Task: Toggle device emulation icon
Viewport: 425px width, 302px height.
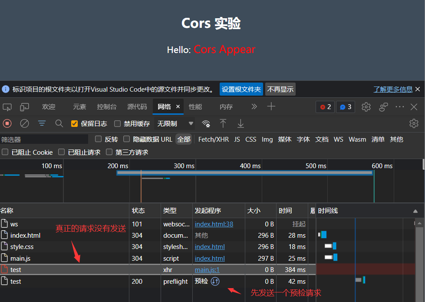Action: [x=24, y=107]
